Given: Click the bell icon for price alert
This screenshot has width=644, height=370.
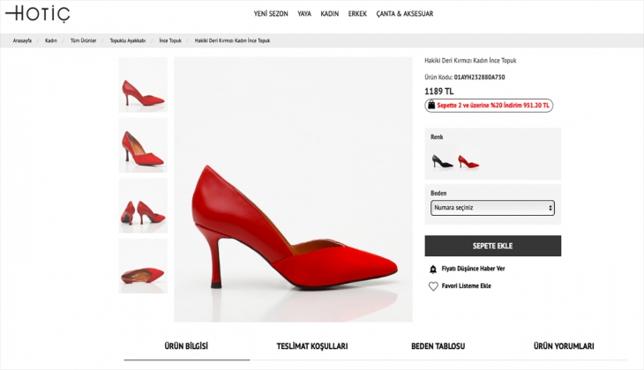Looking at the screenshot, I should [433, 269].
